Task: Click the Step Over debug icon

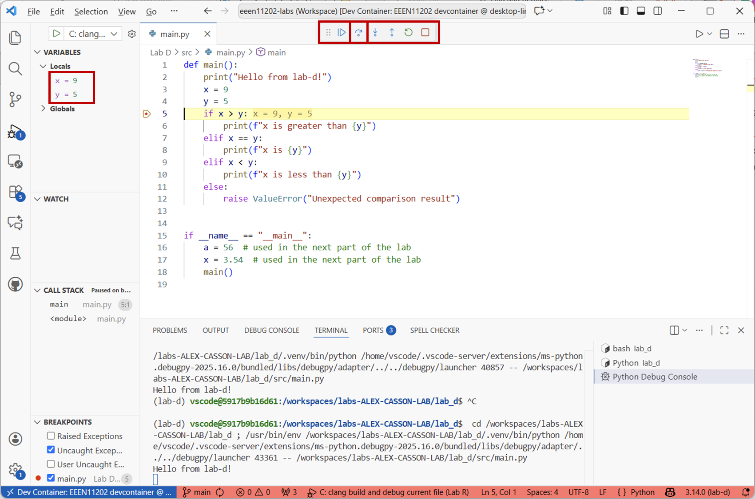Action: (x=358, y=32)
